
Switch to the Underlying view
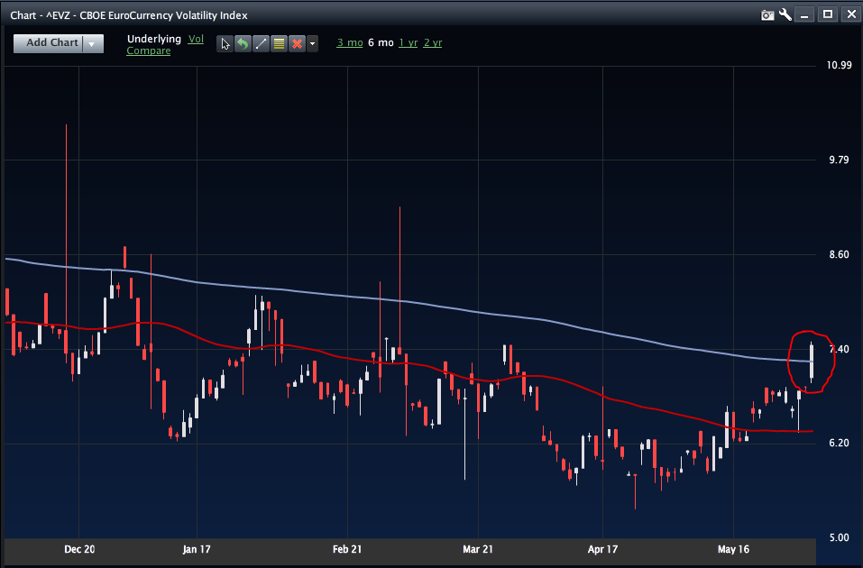(x=154, y=39)
